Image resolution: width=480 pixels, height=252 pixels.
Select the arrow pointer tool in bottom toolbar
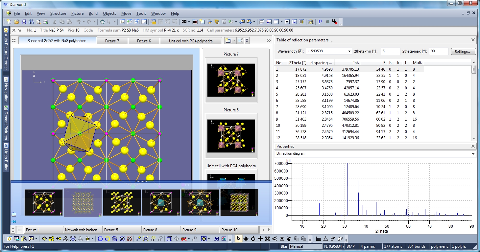pos(238,239)
